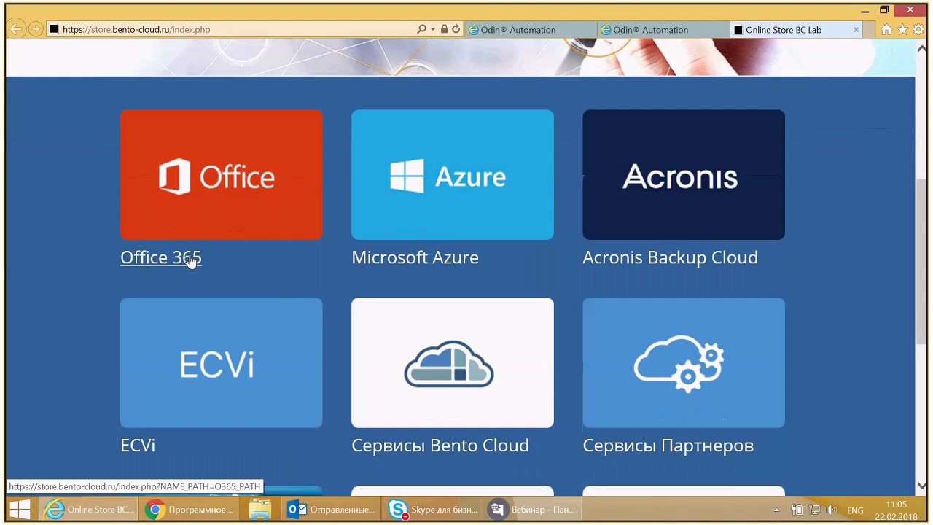Follow the Acronis Backup Cloud link

[x=670, y=257]
